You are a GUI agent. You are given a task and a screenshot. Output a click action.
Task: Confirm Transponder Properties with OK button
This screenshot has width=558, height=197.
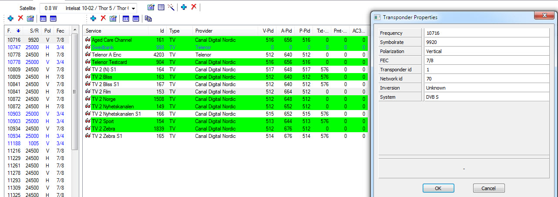tap(438, 188)
